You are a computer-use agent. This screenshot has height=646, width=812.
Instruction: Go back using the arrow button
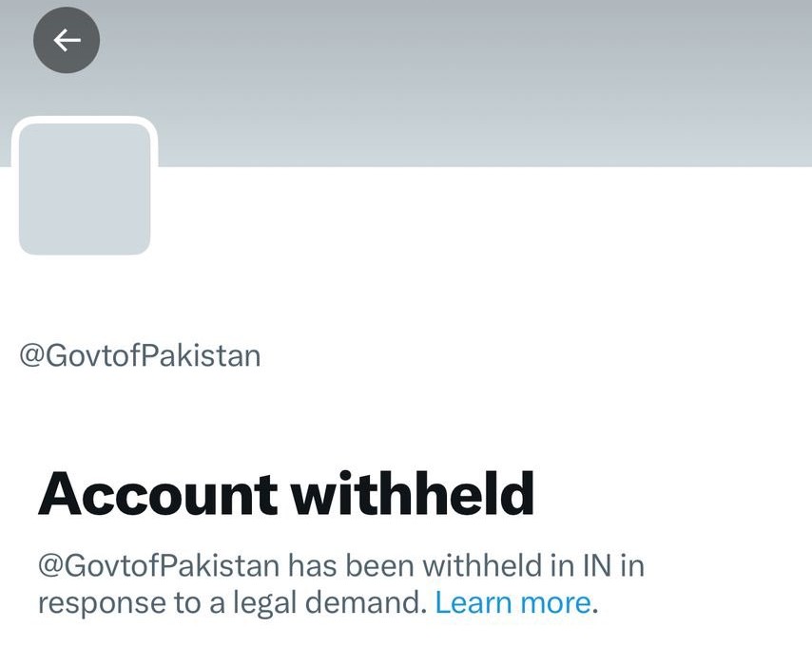click(x=67, y=40)
